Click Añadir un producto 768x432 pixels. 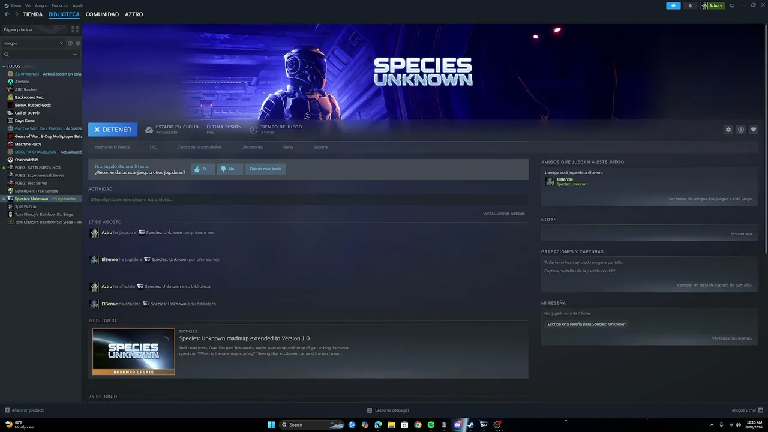[25, 410]
